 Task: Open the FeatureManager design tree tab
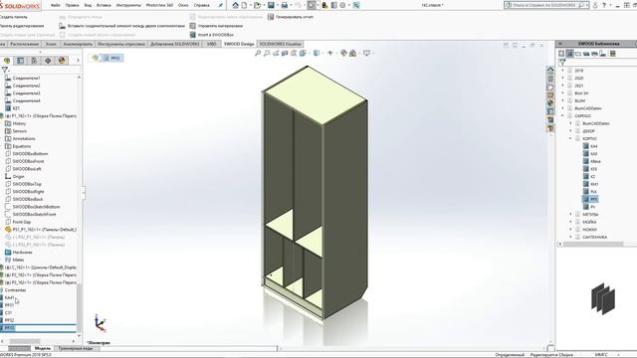[7, 61]
